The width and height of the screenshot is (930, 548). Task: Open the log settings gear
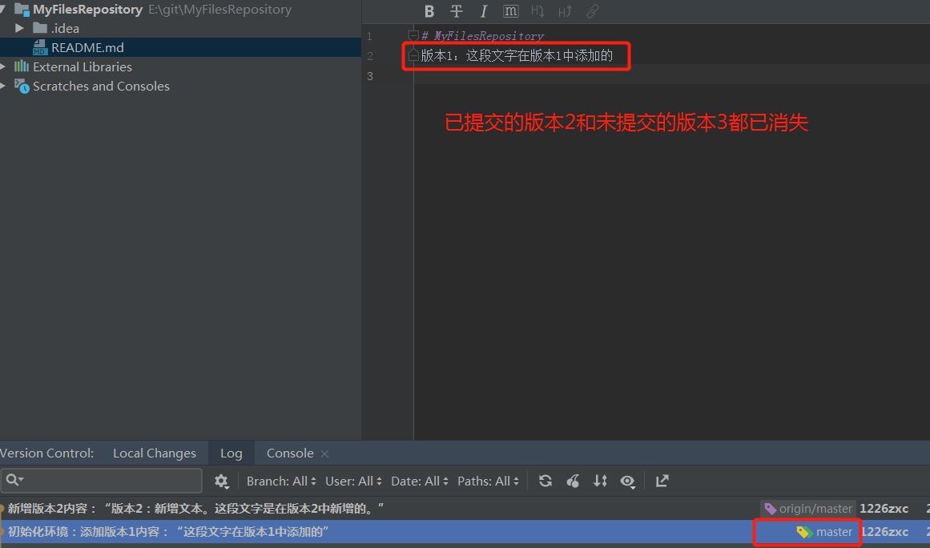pos(221,481)
